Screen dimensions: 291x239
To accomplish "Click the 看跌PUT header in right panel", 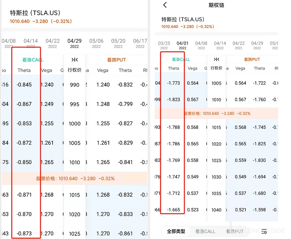I will pyautogui.click(x=252, y=60).
